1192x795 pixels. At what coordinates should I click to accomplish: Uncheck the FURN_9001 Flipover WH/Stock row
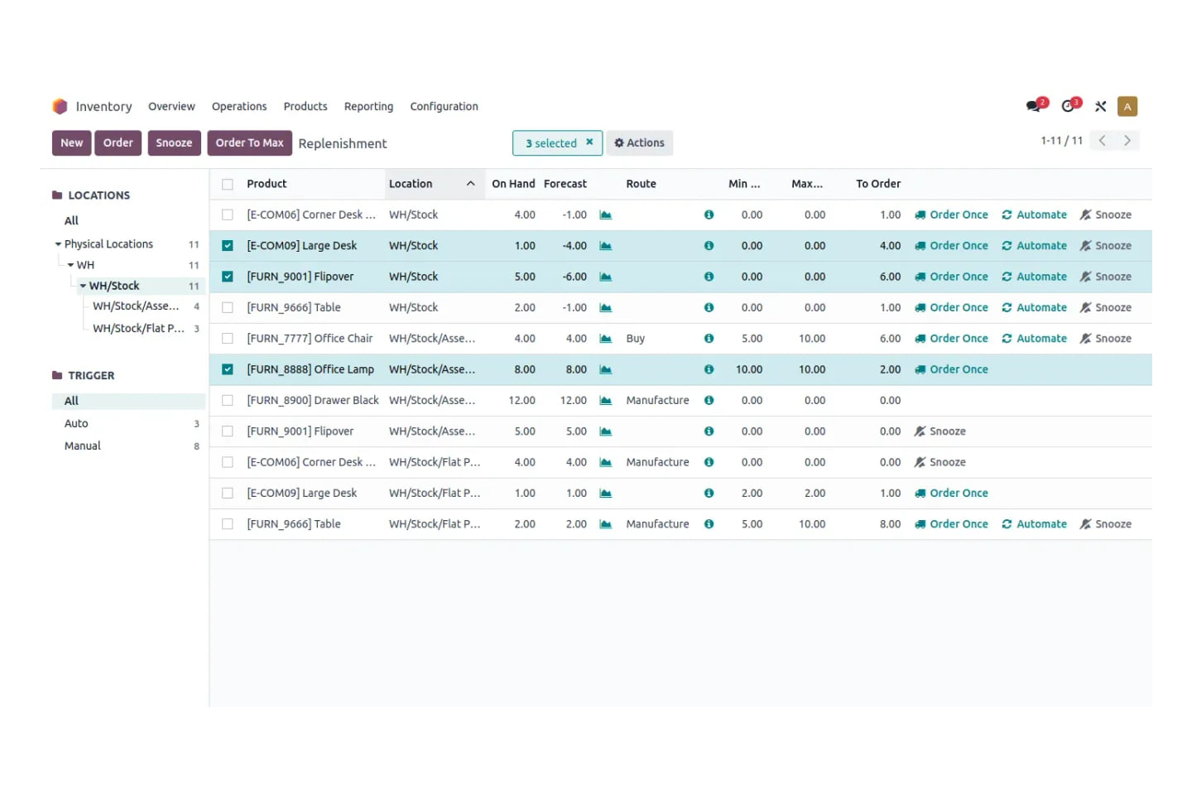[x=228, y=277]
